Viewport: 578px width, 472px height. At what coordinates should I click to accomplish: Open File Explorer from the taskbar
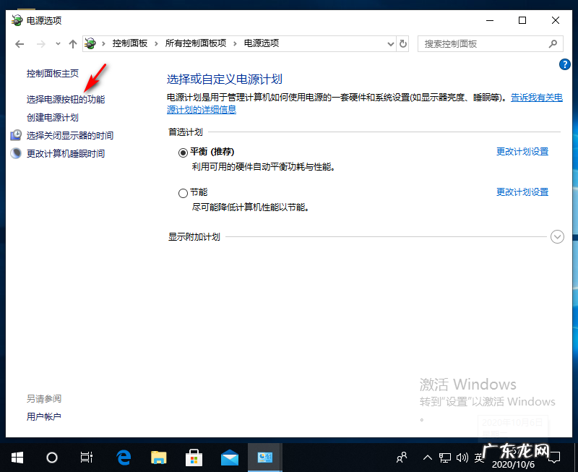(158, 457)
